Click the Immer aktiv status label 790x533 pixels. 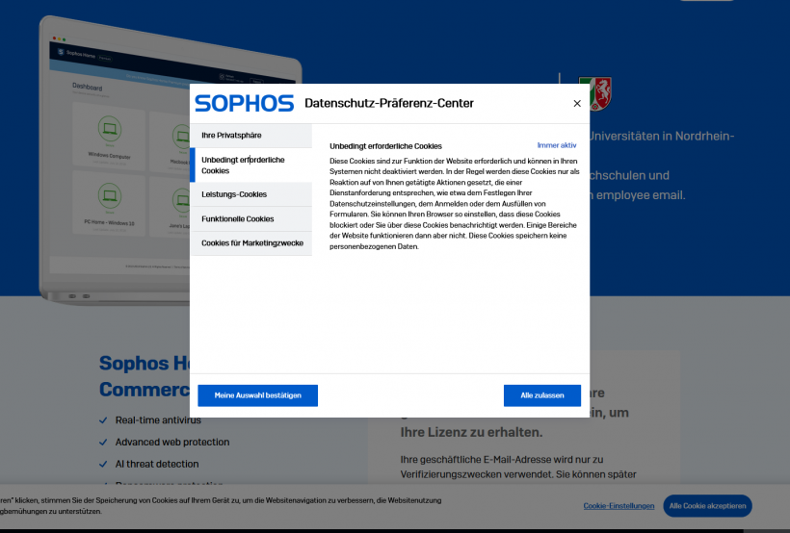tap(557, 145)
